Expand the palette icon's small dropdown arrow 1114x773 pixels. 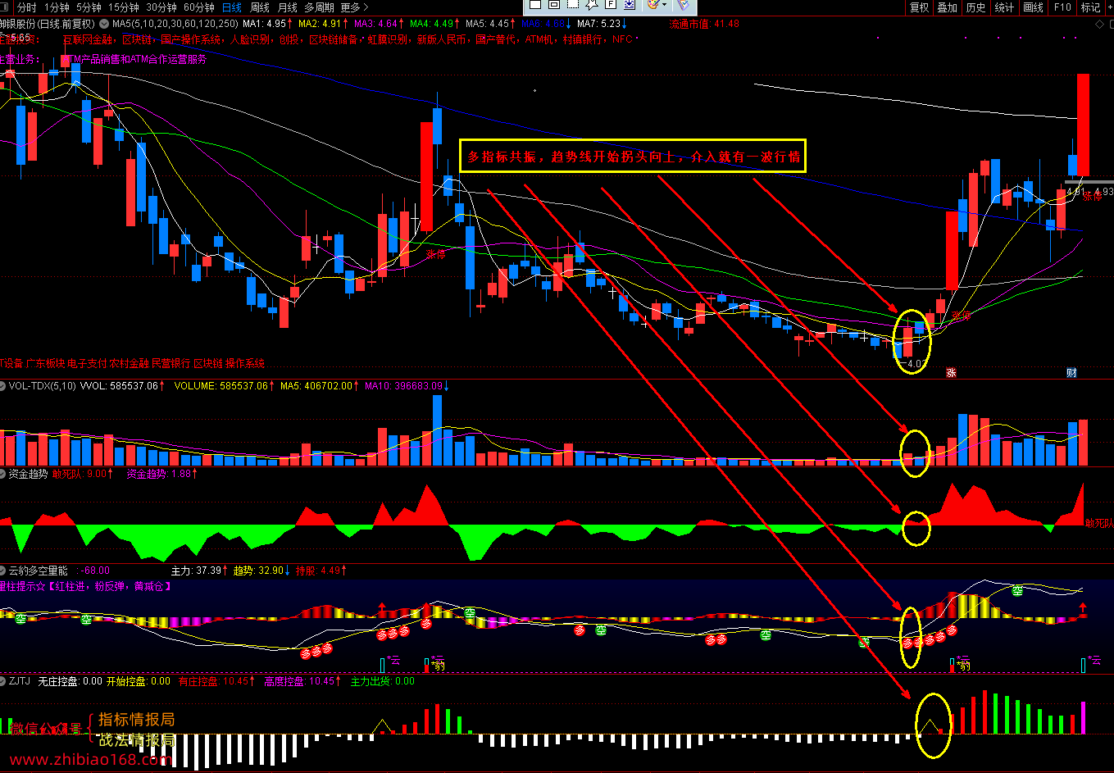[664, 4]
